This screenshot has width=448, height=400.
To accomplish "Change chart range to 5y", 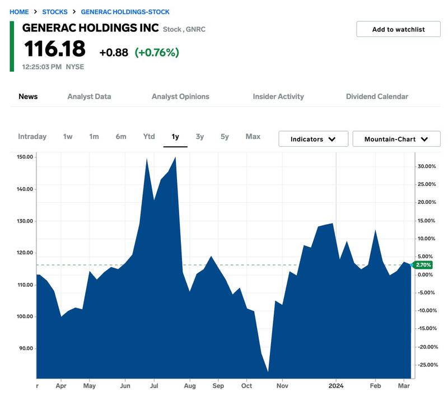I will click(x=225, y=137).
